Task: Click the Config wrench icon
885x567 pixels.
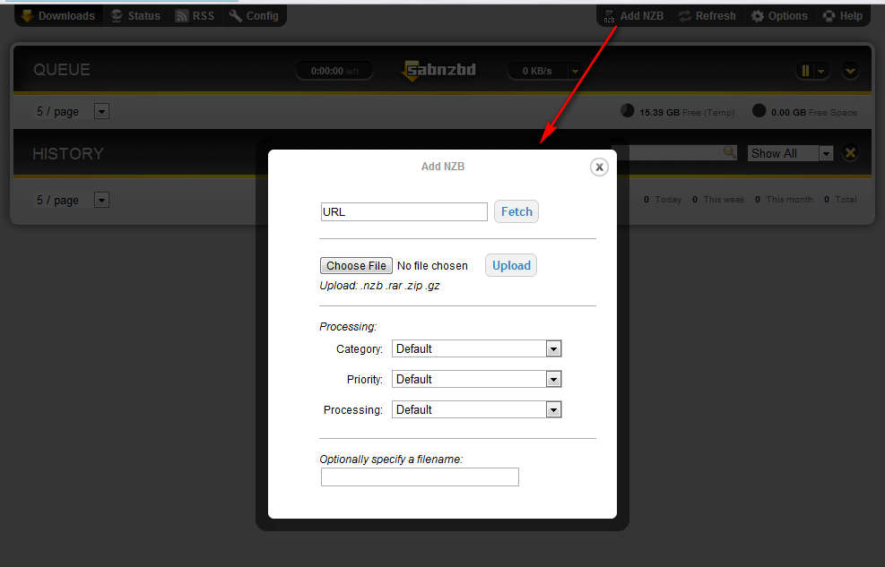Action: click(x=235, y=16)
